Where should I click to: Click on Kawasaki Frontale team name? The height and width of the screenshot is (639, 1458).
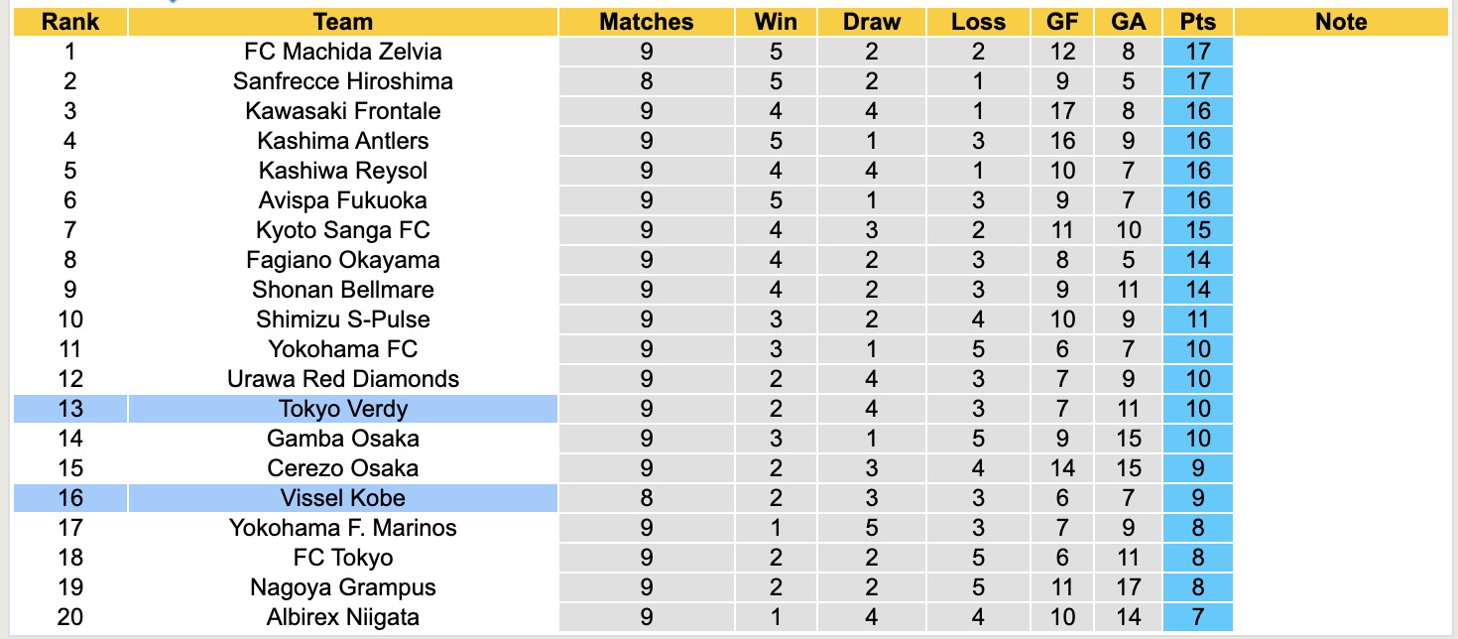(342, 111)
